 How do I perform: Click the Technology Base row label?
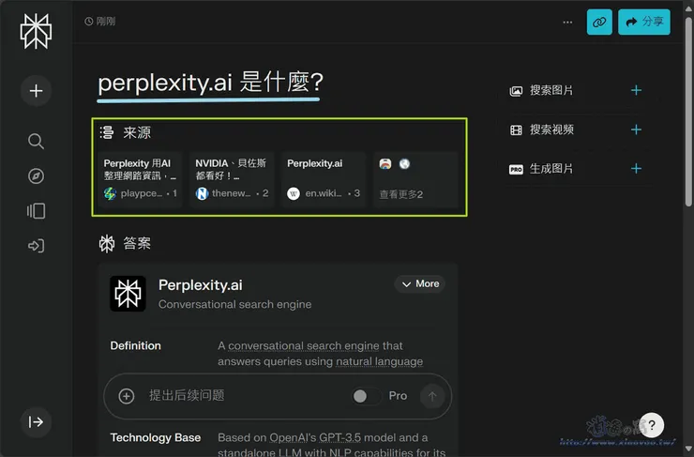tap(156, 437)
